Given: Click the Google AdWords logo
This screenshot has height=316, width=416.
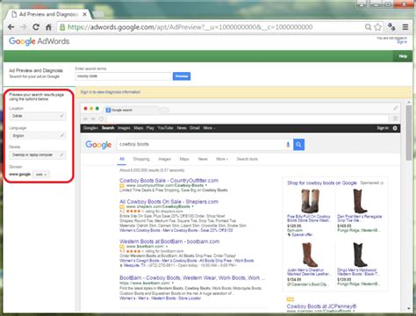Looking at the screenshot, I should tap(39, 41).
